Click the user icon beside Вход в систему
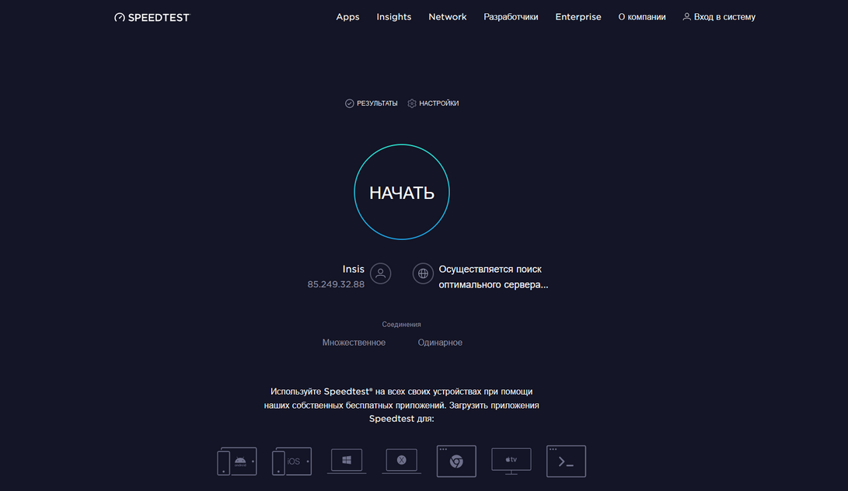Image resolution: width=848 pixels, height=491 pixels. (687, 17)
